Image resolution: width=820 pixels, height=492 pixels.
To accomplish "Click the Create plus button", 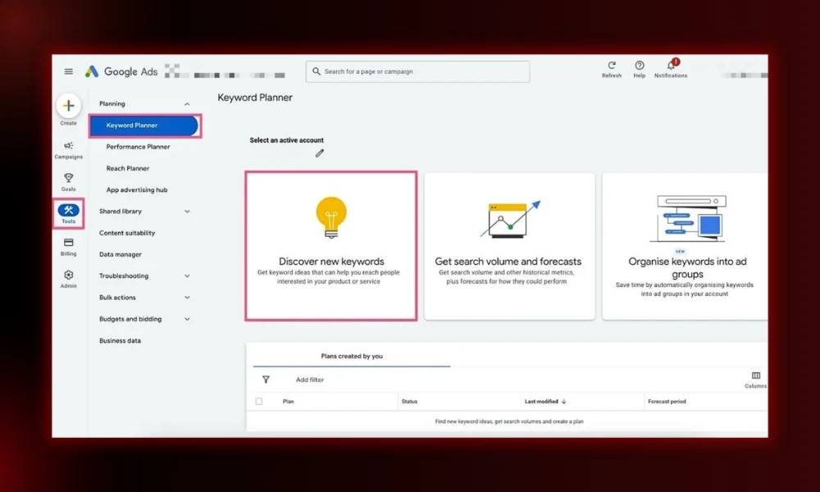I will point(69,106).
